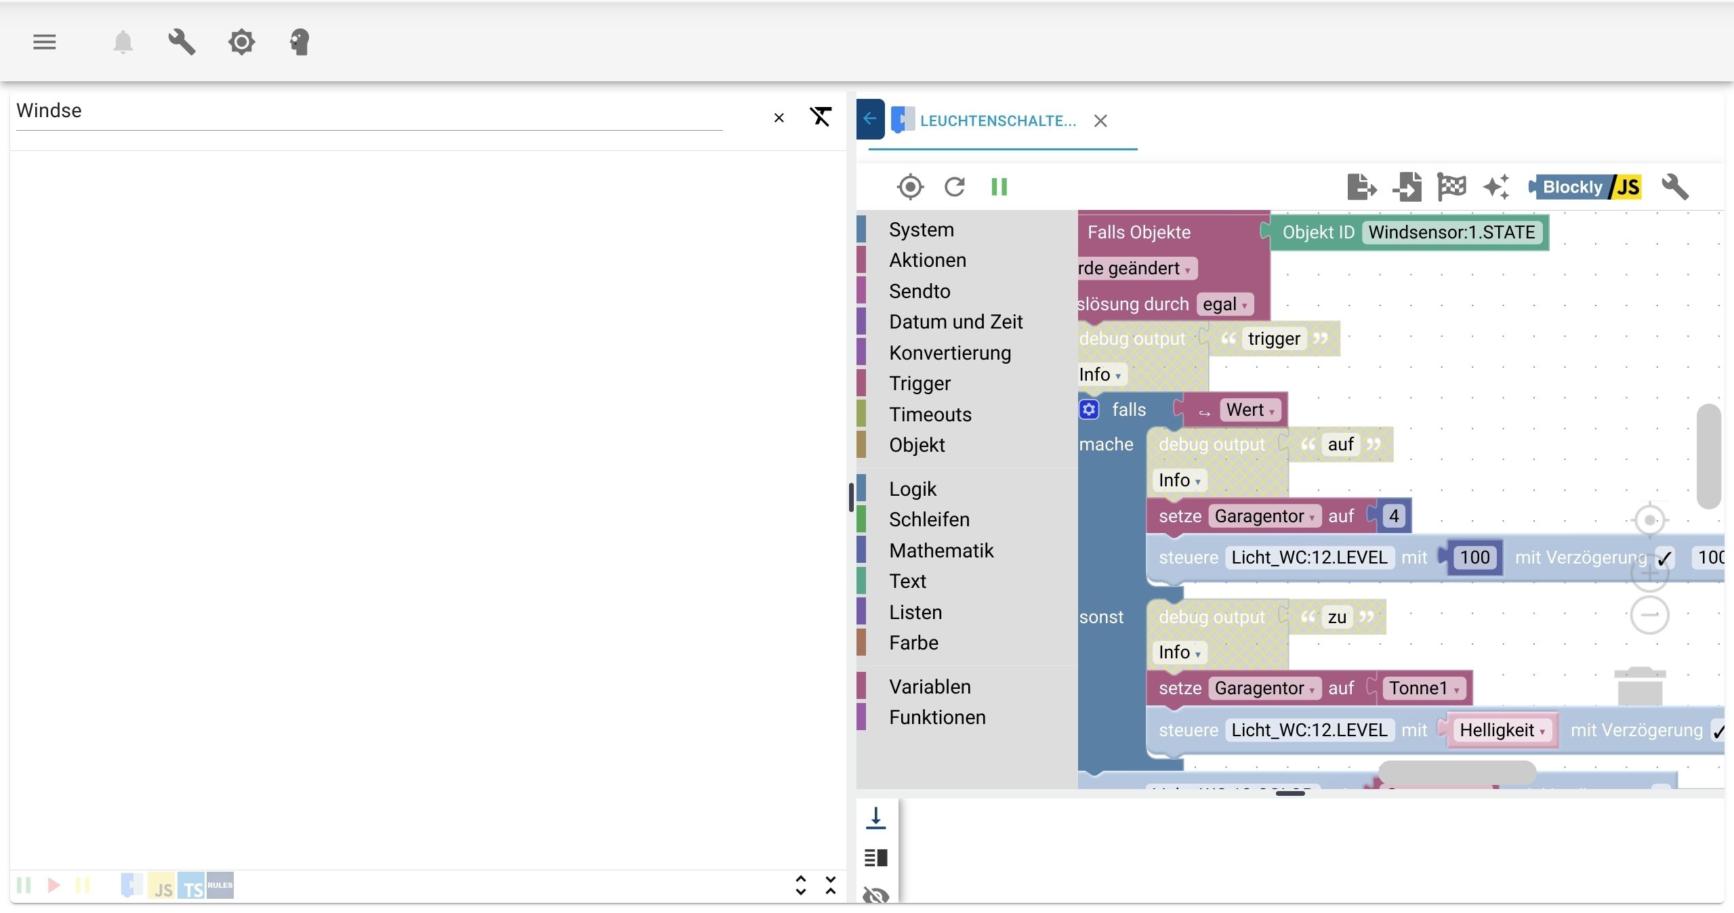Open the AI sparkles generator icon
Image resolution: width=1734 pixels, height=913 pixels.
[1496, 187]
